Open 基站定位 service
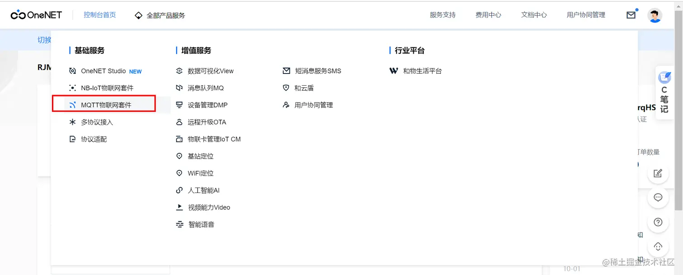 coord(201,156)
